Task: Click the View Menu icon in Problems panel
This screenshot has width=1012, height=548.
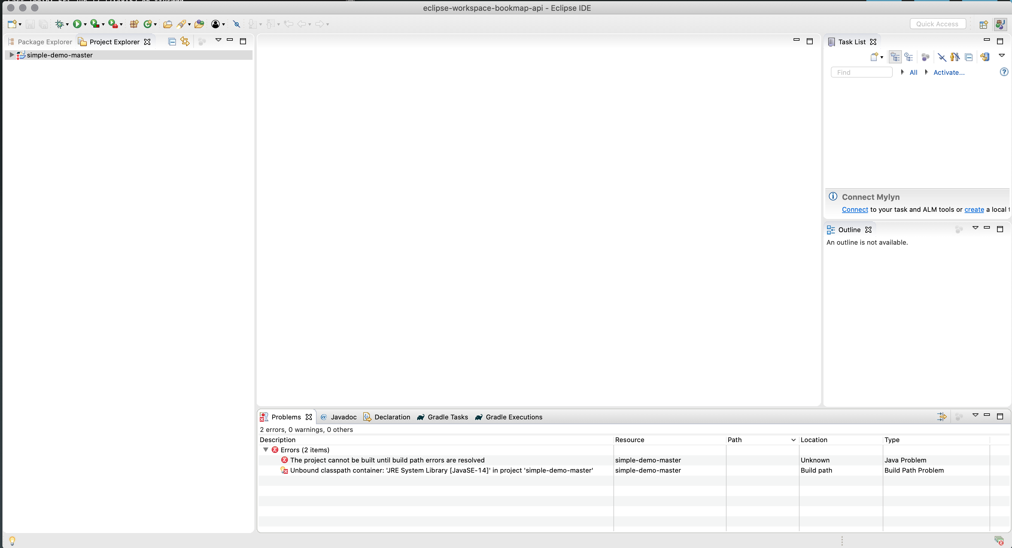Action: tap(975, 416)
